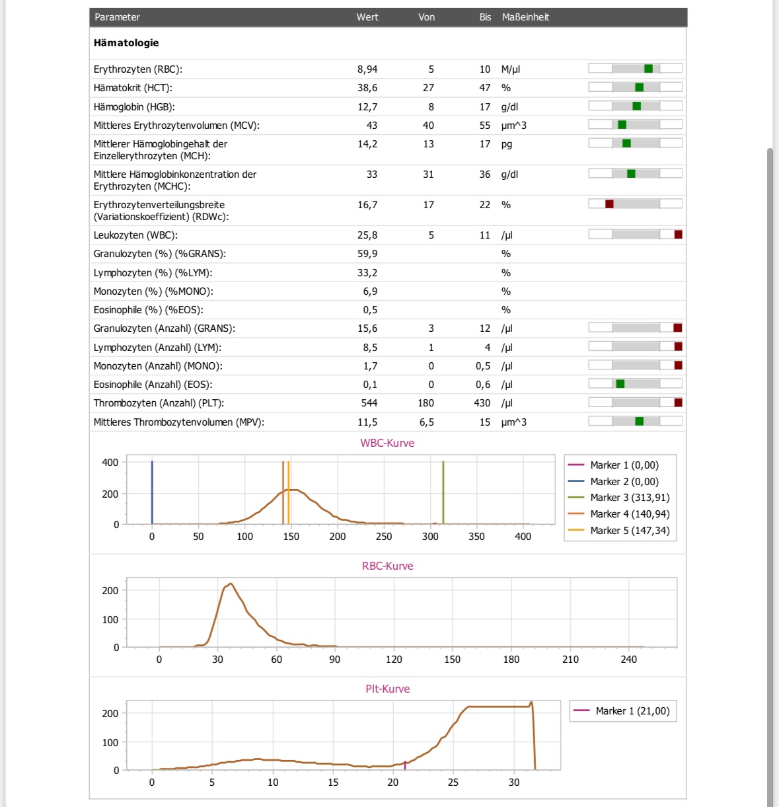Image resolution: width=779 pixels, height=807 pixels.
Task: Click the M/µl unit for RBC
Action: (x=511, y=69)
